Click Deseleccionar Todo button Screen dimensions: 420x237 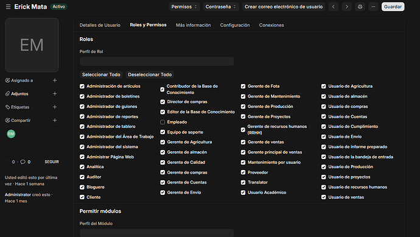[x=150, y=74]
